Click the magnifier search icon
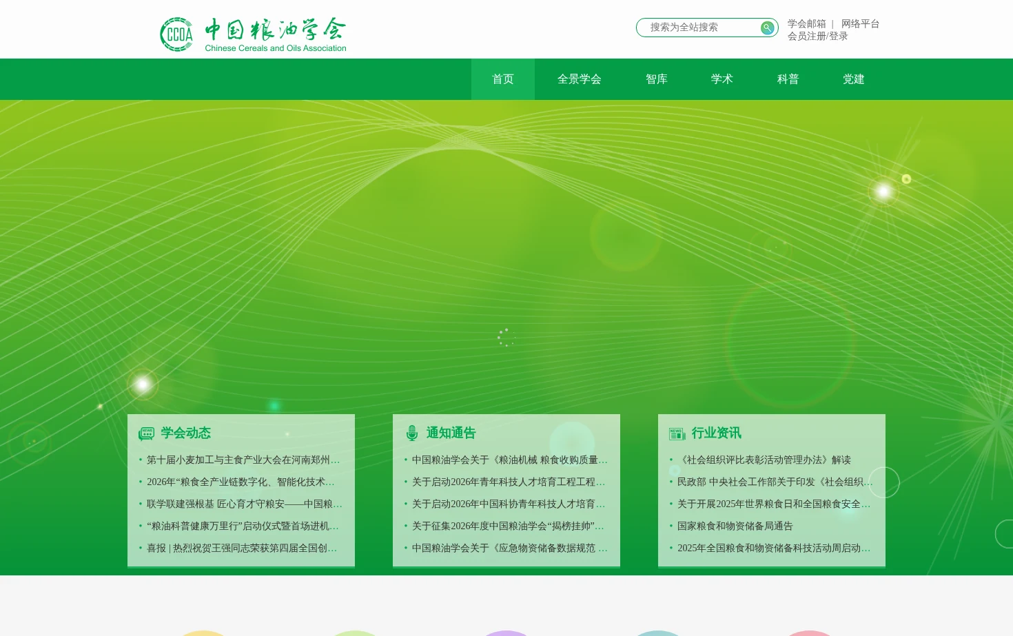 point(767,28)
